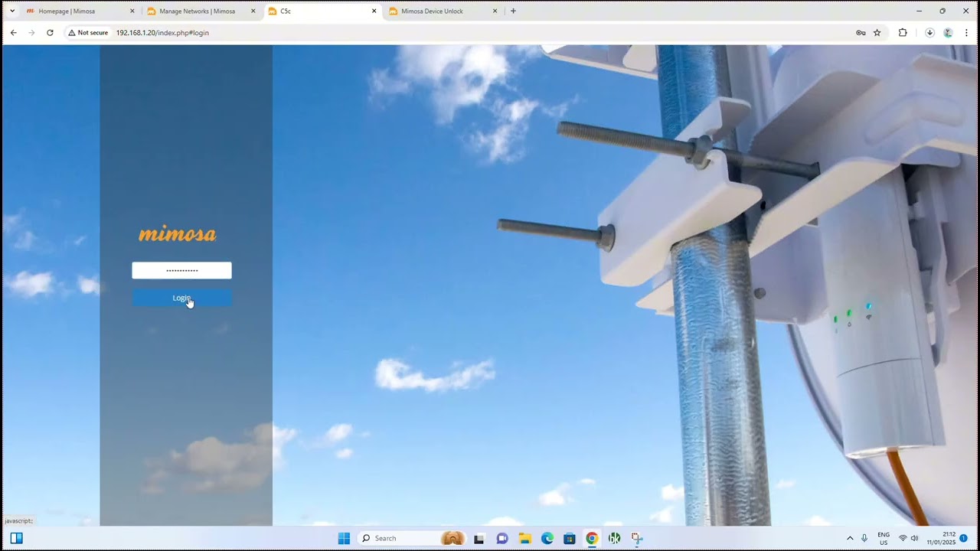Open the Chrome profile avatar
The image size is (980, 551).
[948, 33]
